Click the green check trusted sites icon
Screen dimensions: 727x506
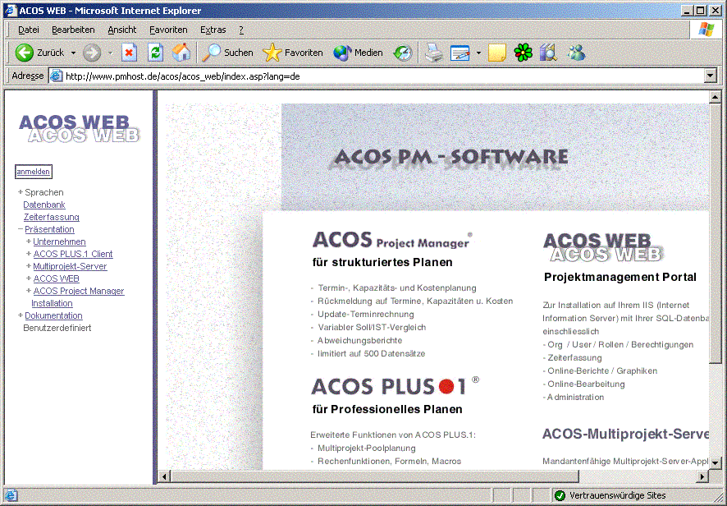560,495
